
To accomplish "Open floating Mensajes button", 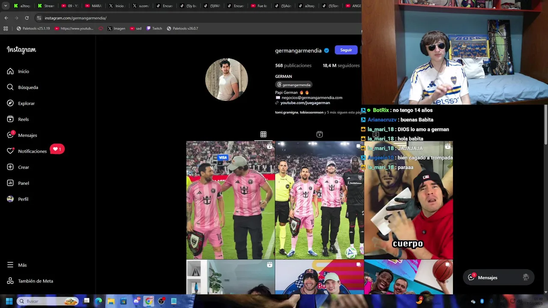I will (499, 278).
